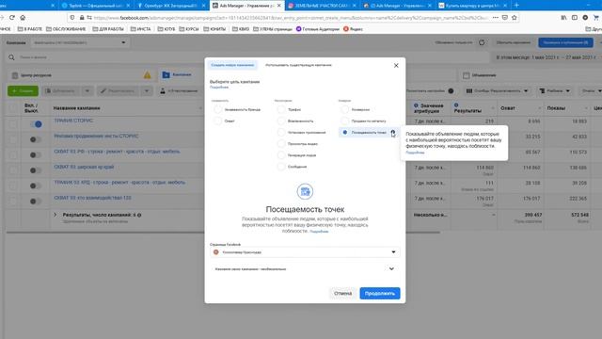The width and height of the screenshot is (602, 339).
Task: Click the info icon on the Результаты column
Action: pos(456,105)
